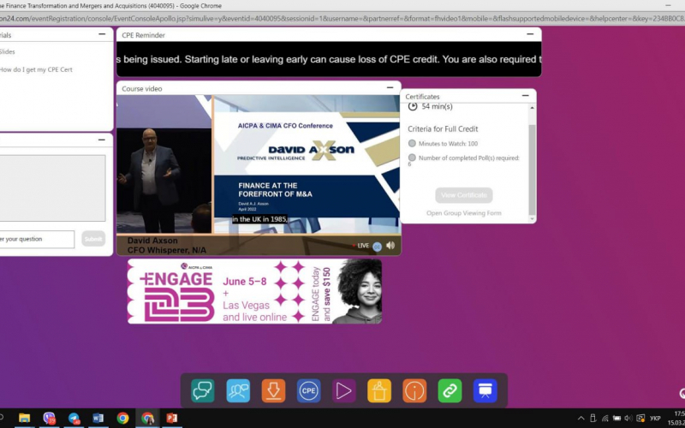Open the orange download resources dock icon
The height and width of the screenshot is (428, 685).
click(273, 390)
